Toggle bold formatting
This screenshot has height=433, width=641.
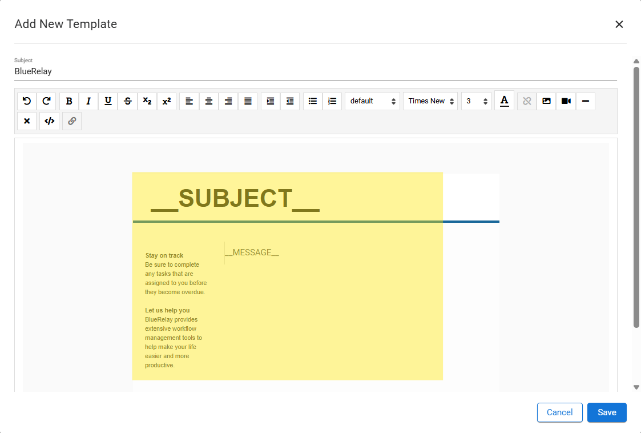(69, 101)
